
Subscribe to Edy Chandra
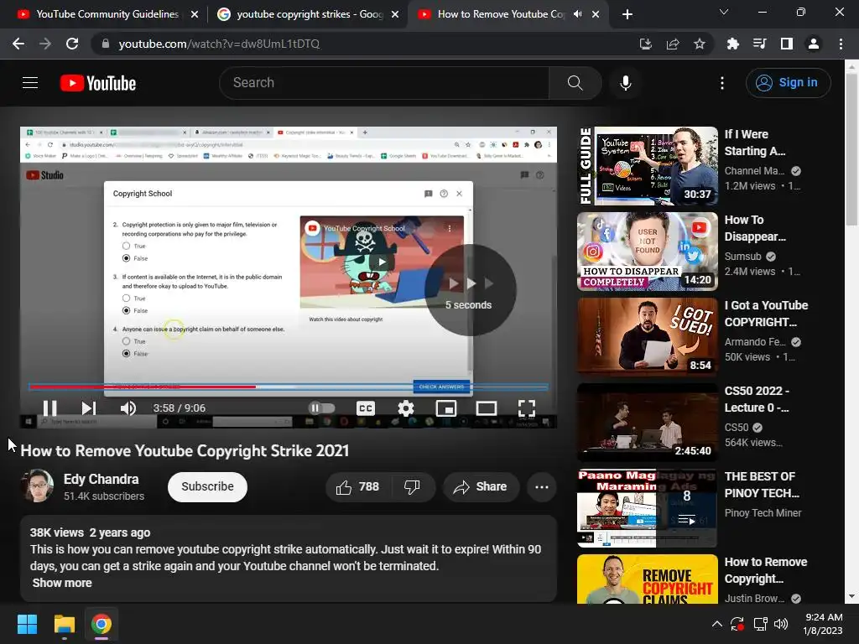point(208,487)
